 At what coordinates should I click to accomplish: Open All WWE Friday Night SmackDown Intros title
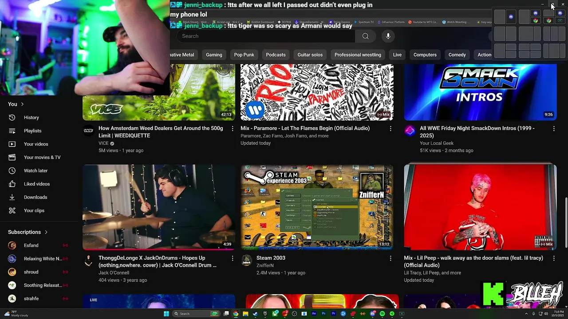click(x=477, y=132)
